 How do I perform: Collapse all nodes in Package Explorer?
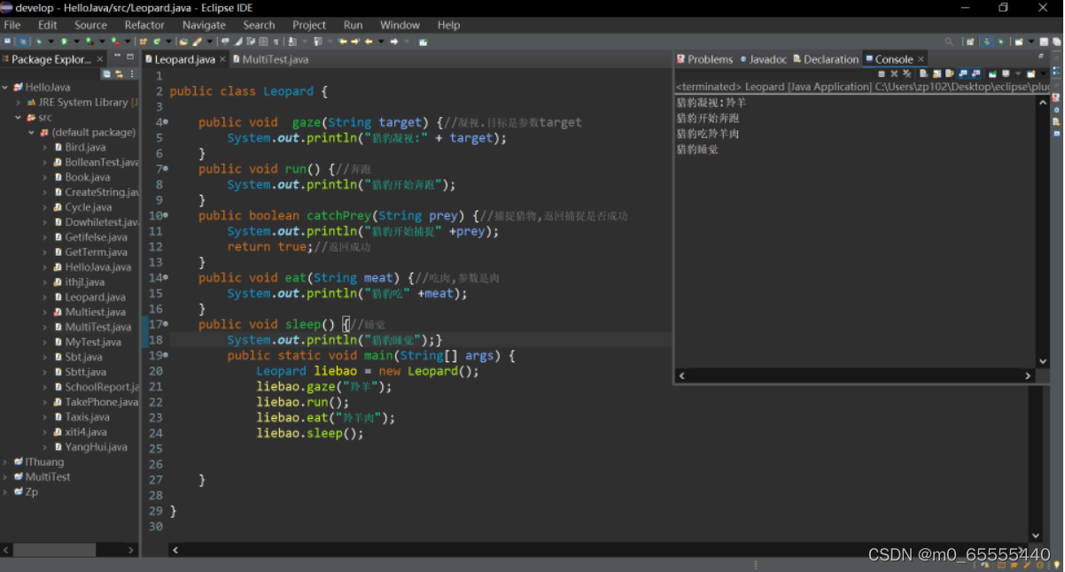[x=106, y=74]
